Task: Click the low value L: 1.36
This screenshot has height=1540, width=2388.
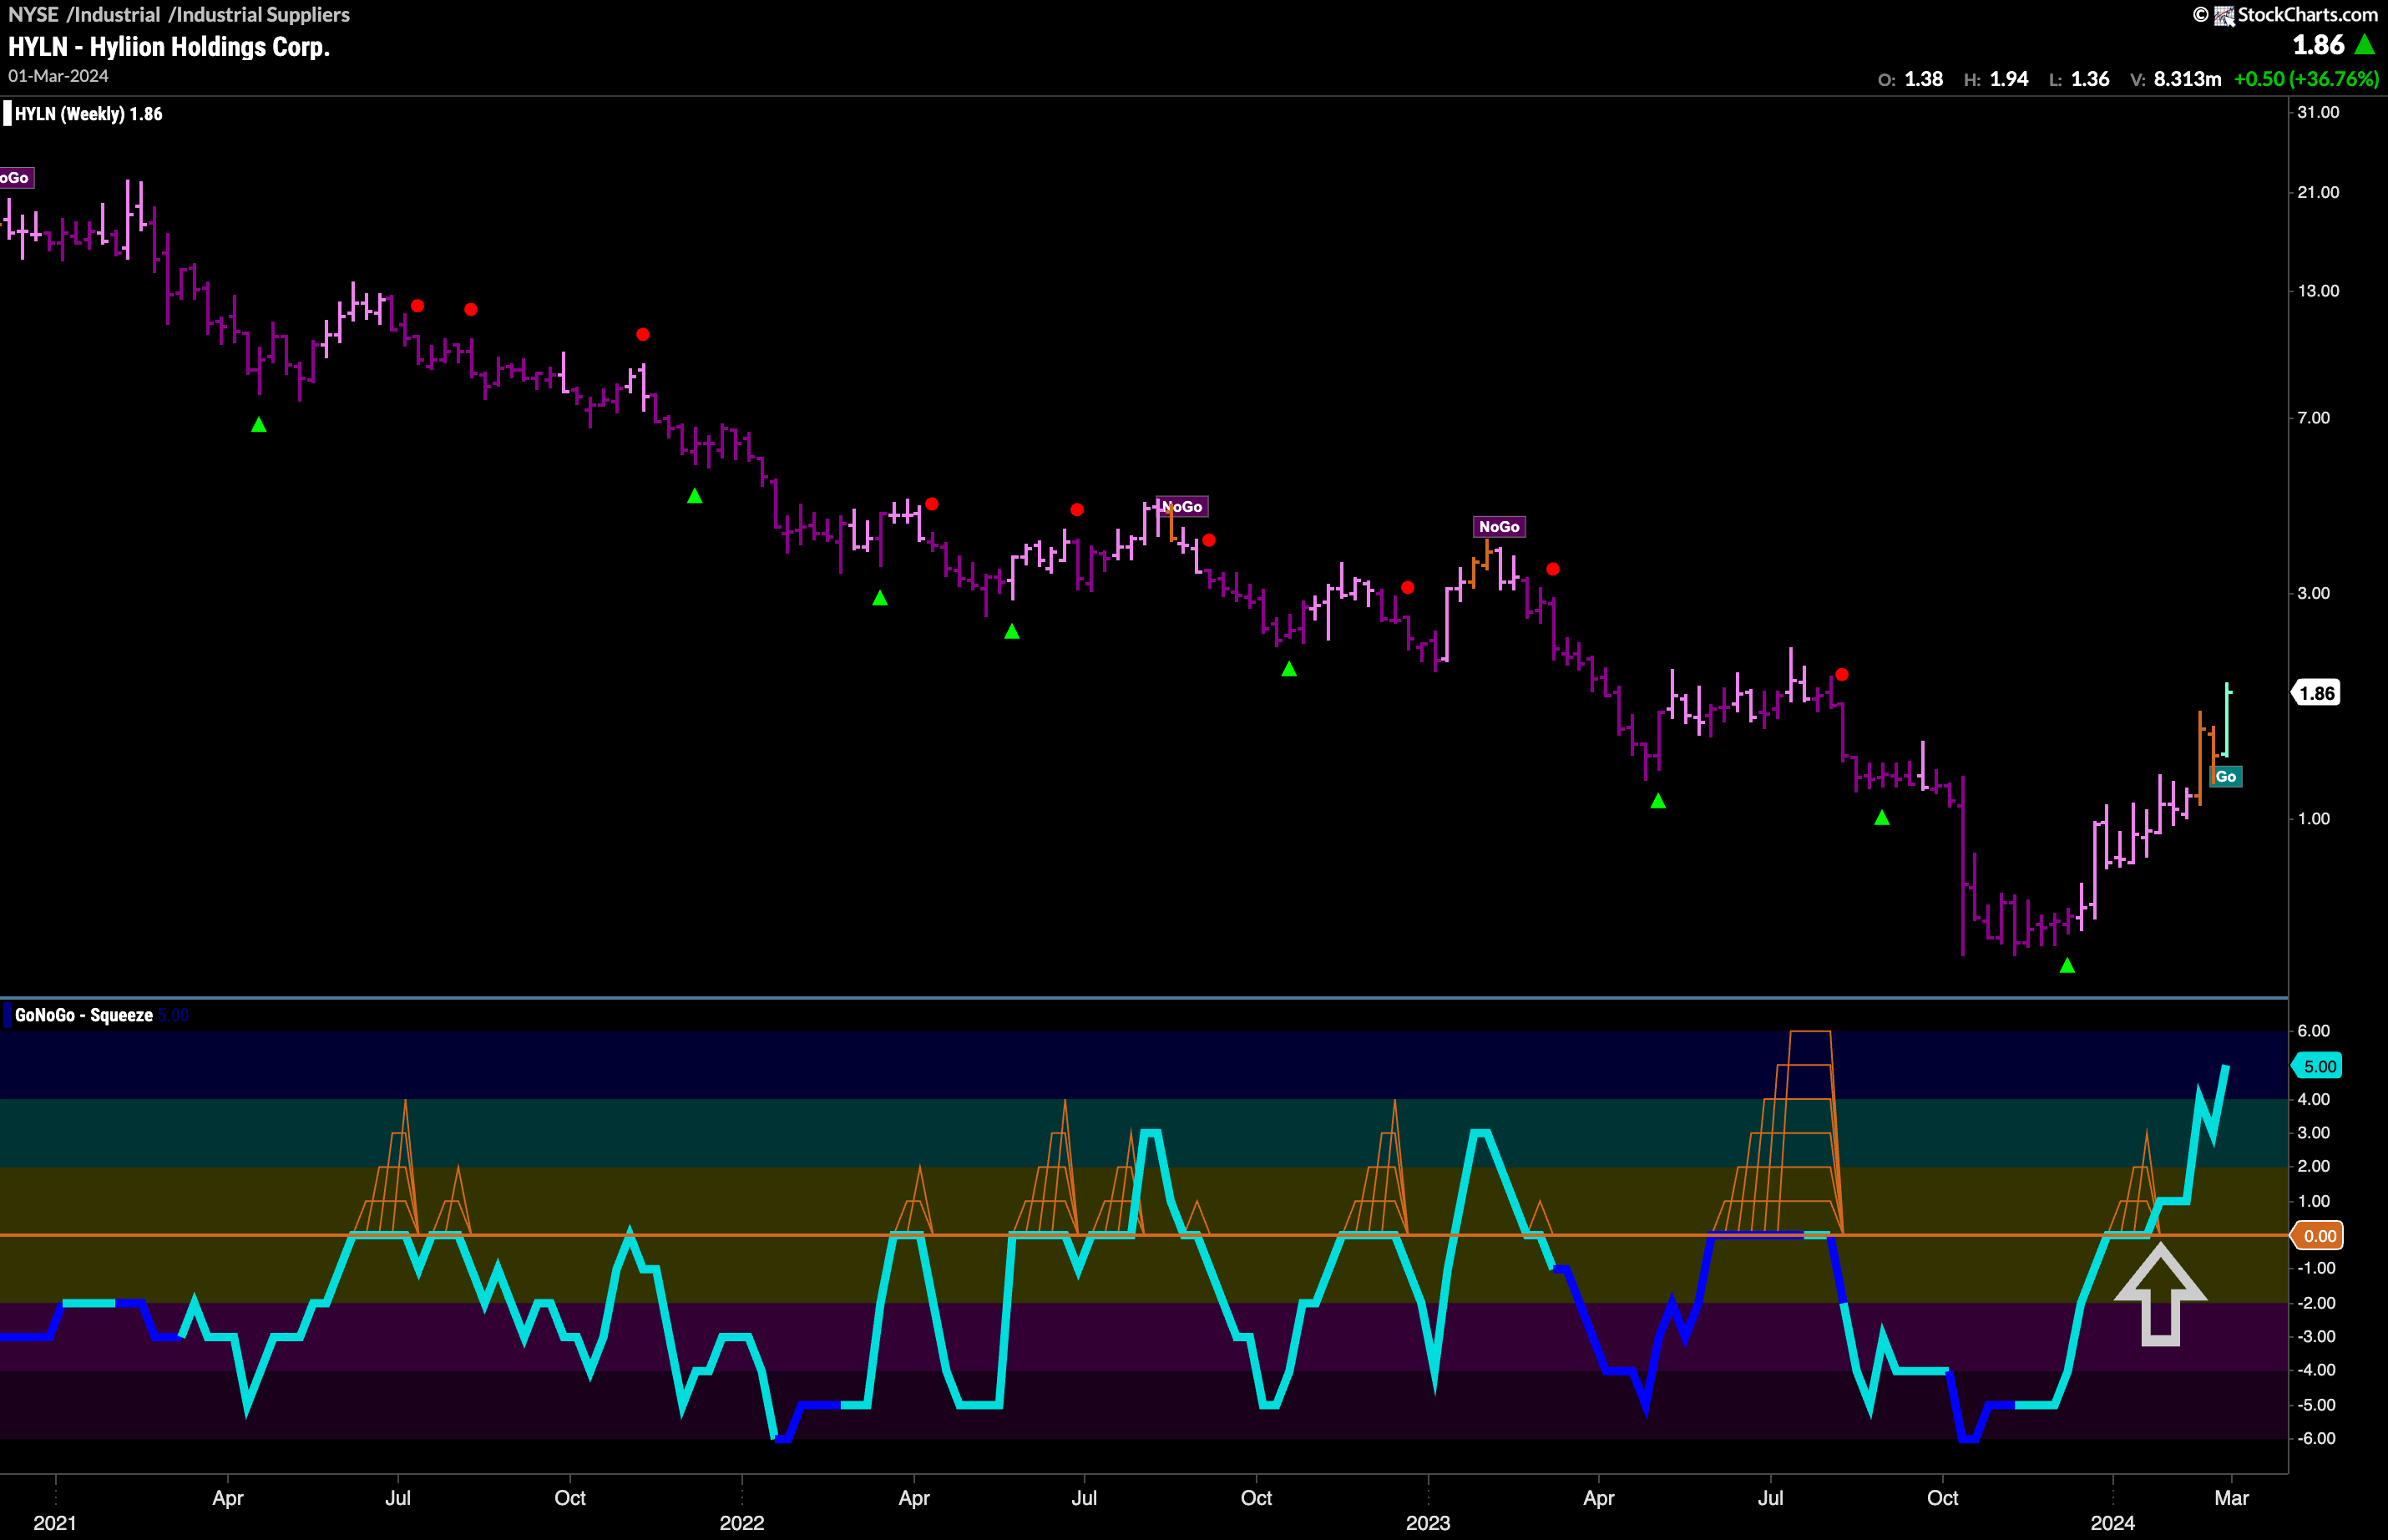Action: (x=2079, y=79)
